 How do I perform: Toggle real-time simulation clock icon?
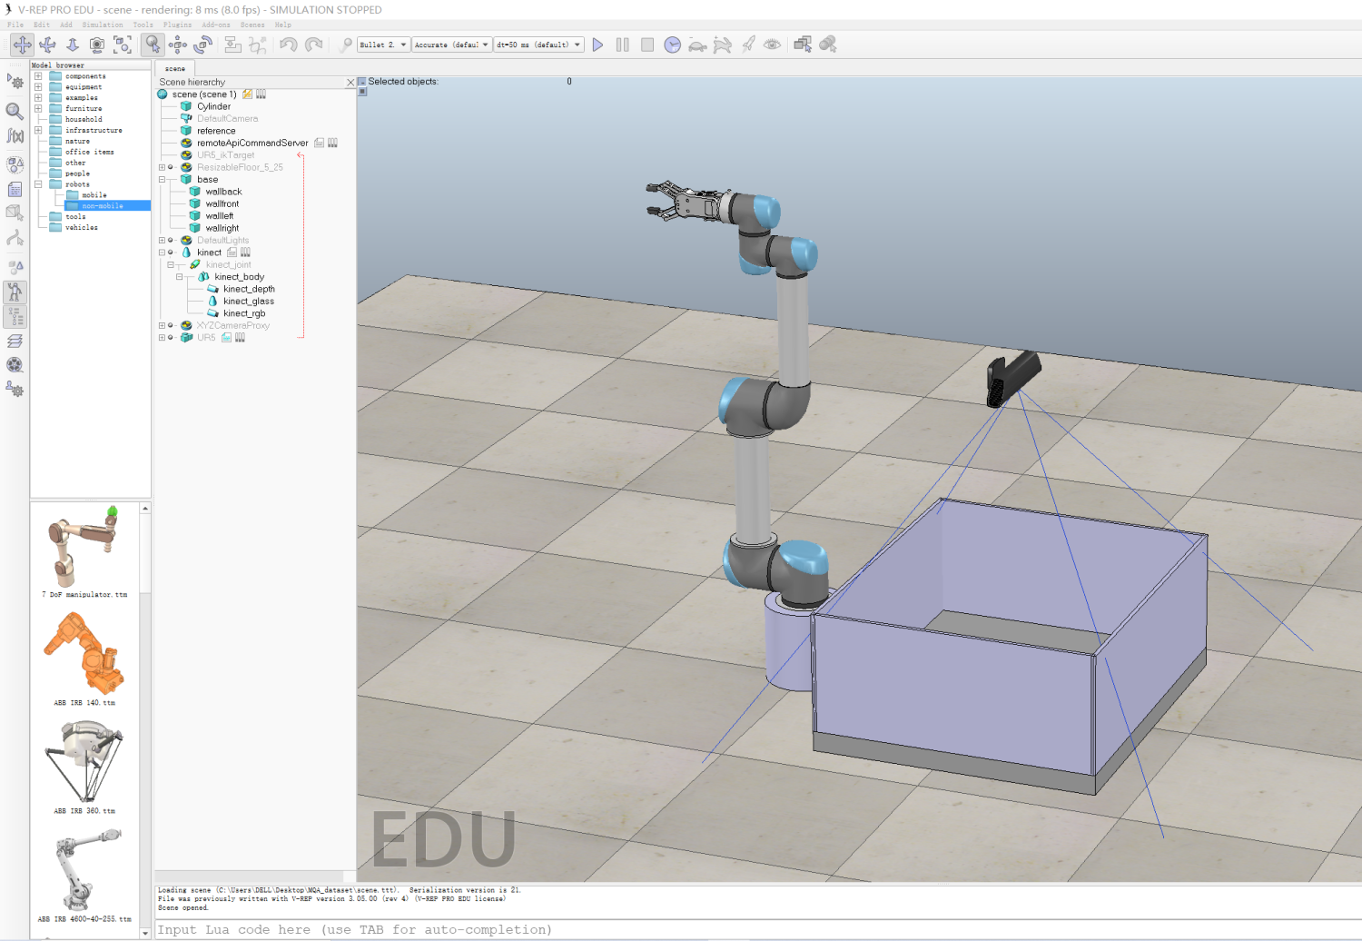tap(673, 45)
